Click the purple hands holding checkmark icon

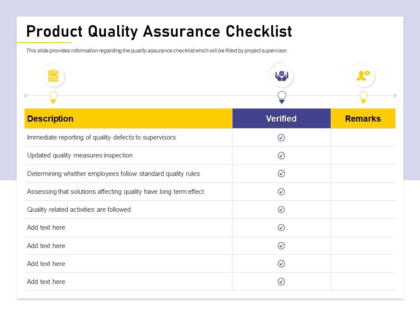click(281, 76)
